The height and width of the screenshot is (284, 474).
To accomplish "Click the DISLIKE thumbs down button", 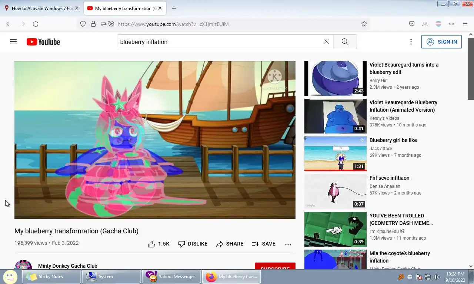I will (193, 244).
